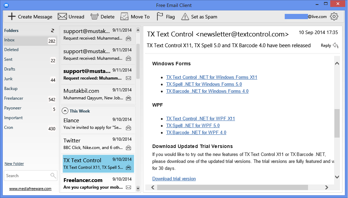Click envelope icon on TX Text Control message
The image size is (348, 198).
[129, 168]
